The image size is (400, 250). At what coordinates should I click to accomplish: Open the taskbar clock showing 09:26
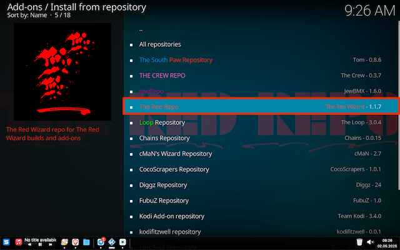(x=387, y=243)
